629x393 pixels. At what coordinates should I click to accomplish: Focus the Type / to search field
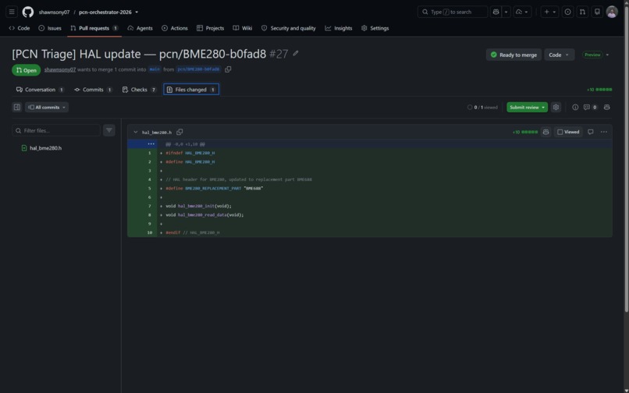(453, 12)
